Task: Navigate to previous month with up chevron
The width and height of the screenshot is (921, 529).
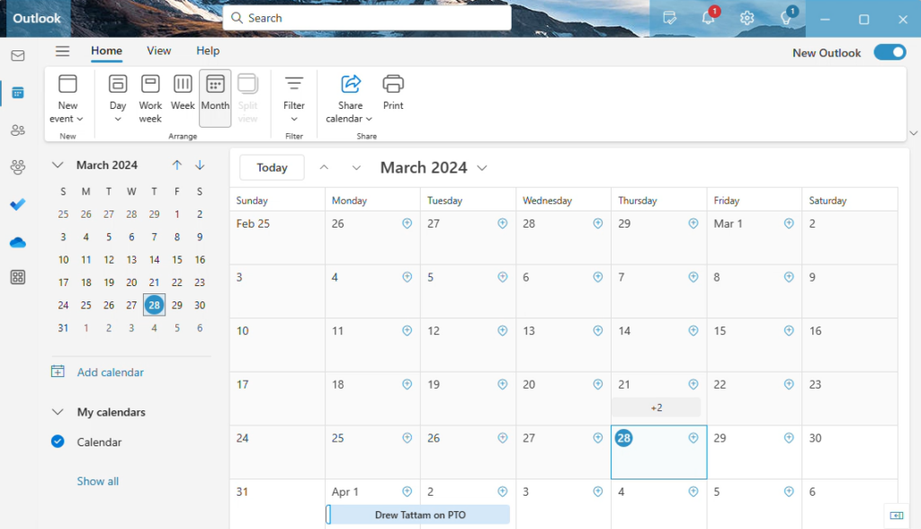Action: click(x=324, y=167)
